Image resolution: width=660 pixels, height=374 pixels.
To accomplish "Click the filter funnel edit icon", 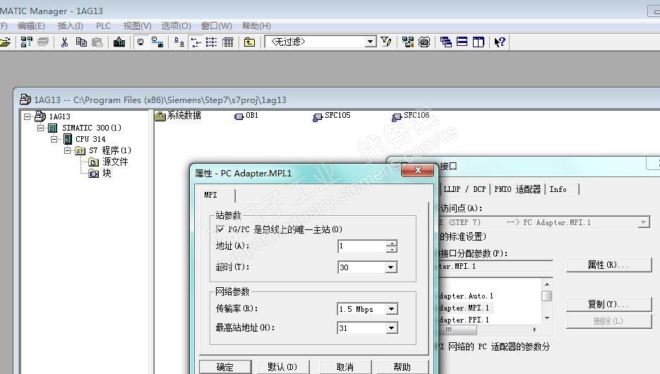I will pyautogui.click(x=386, y=42).
